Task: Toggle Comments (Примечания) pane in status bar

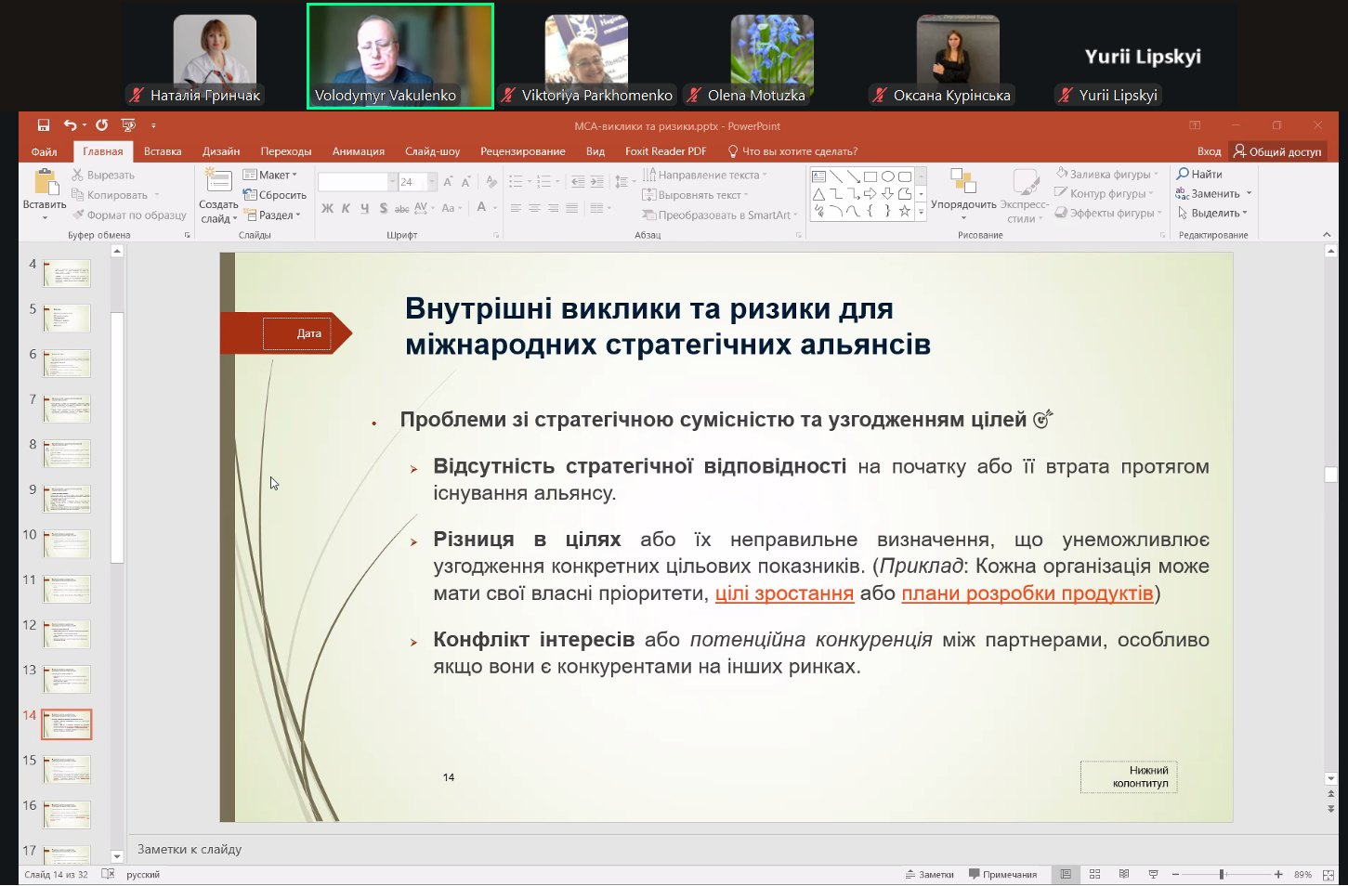Action: pos(1002,875)
